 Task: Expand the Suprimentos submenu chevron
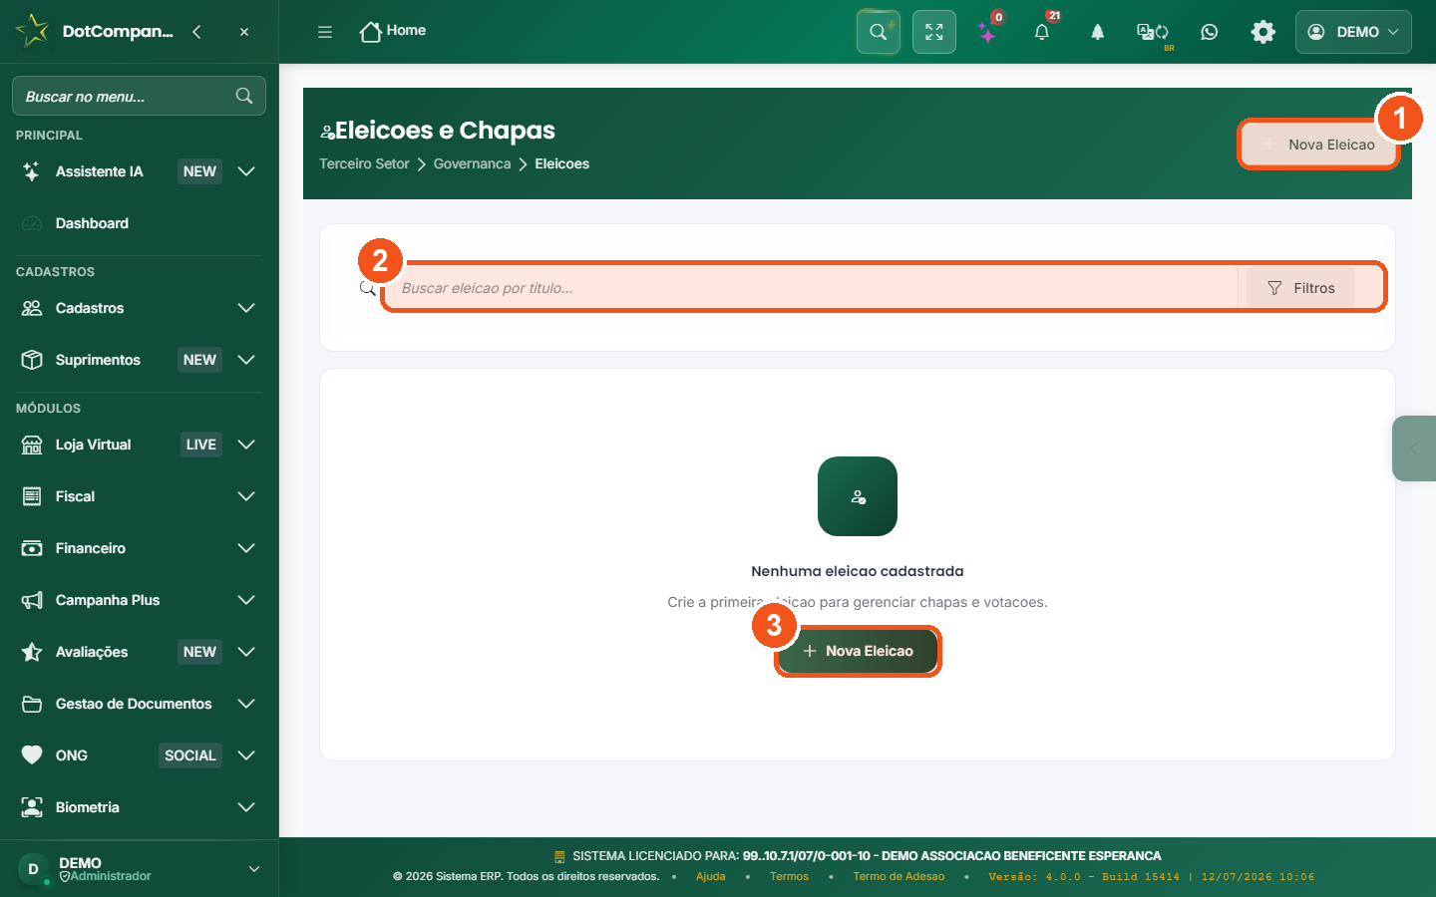[x=246, y=360]
